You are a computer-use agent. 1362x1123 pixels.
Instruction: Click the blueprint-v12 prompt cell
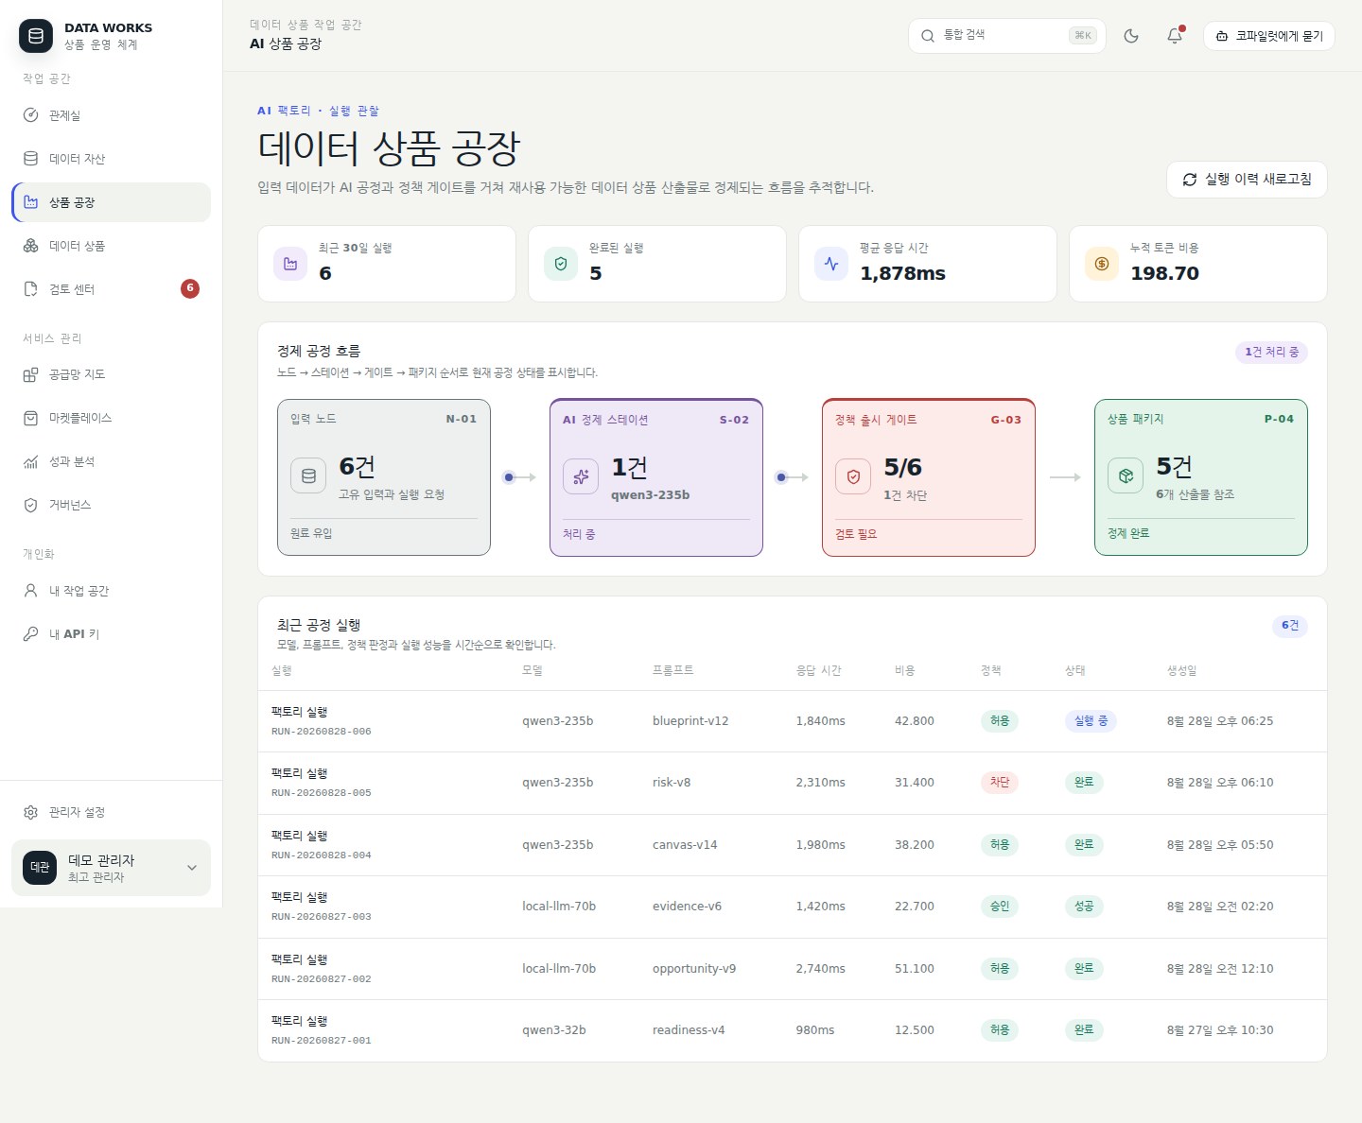[690, 721]
